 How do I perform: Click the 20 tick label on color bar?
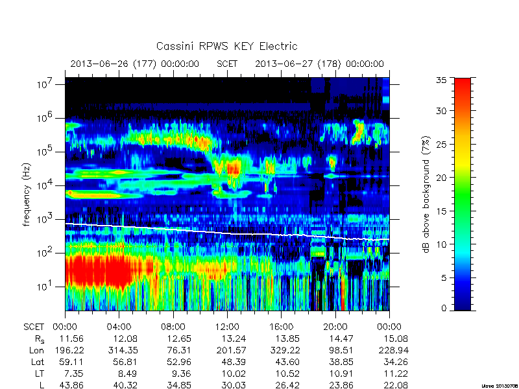[441, 177]
